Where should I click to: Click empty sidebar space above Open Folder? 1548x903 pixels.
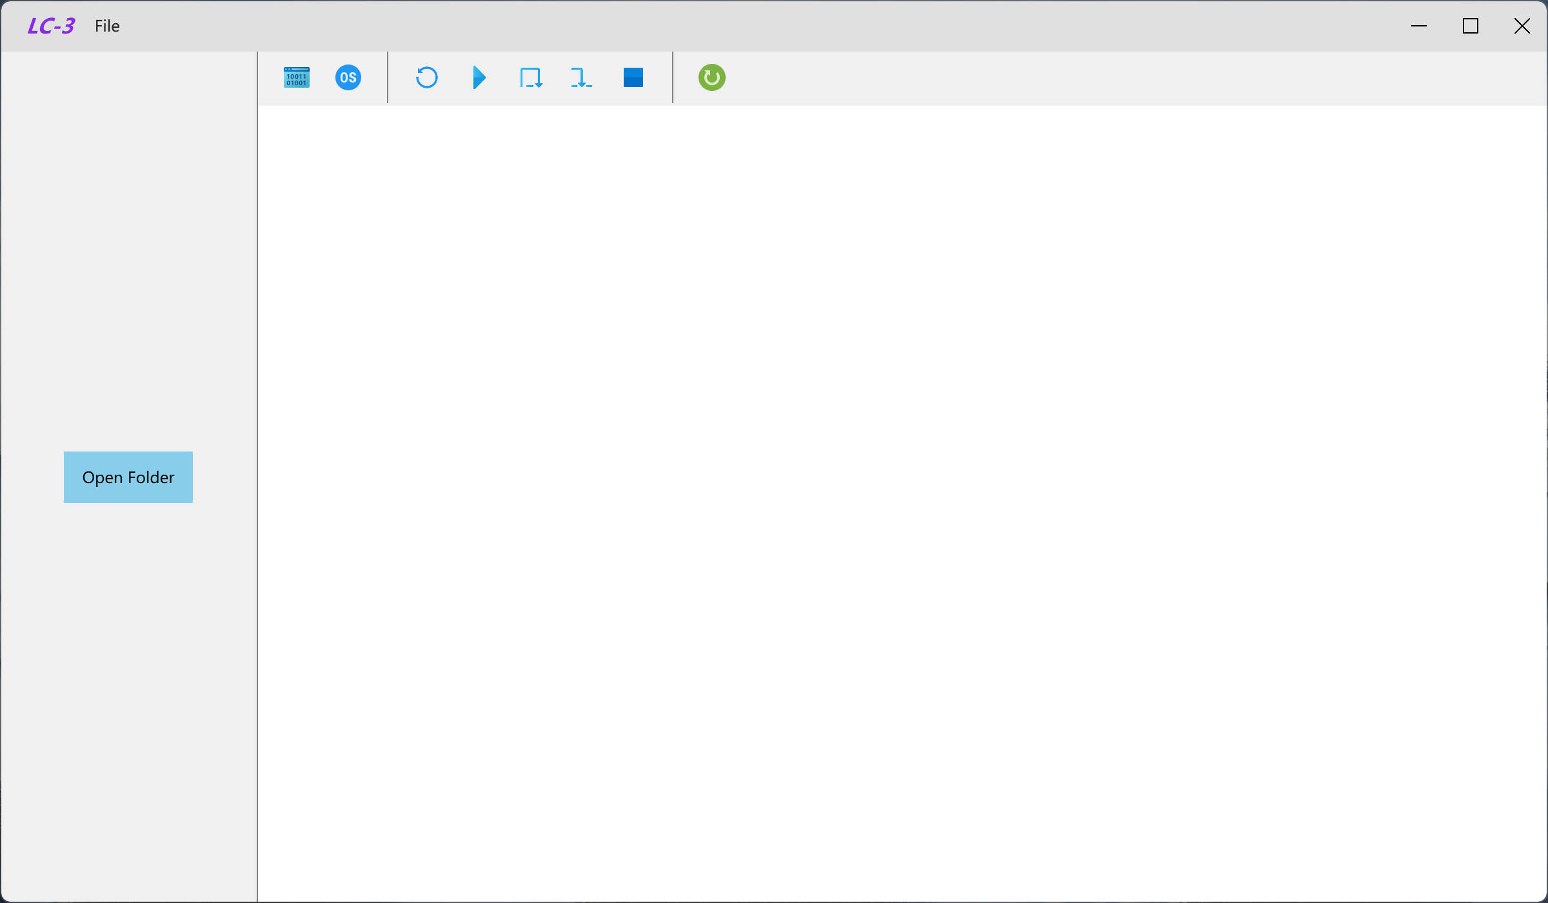pyautogui.click(x=129, y=258)
